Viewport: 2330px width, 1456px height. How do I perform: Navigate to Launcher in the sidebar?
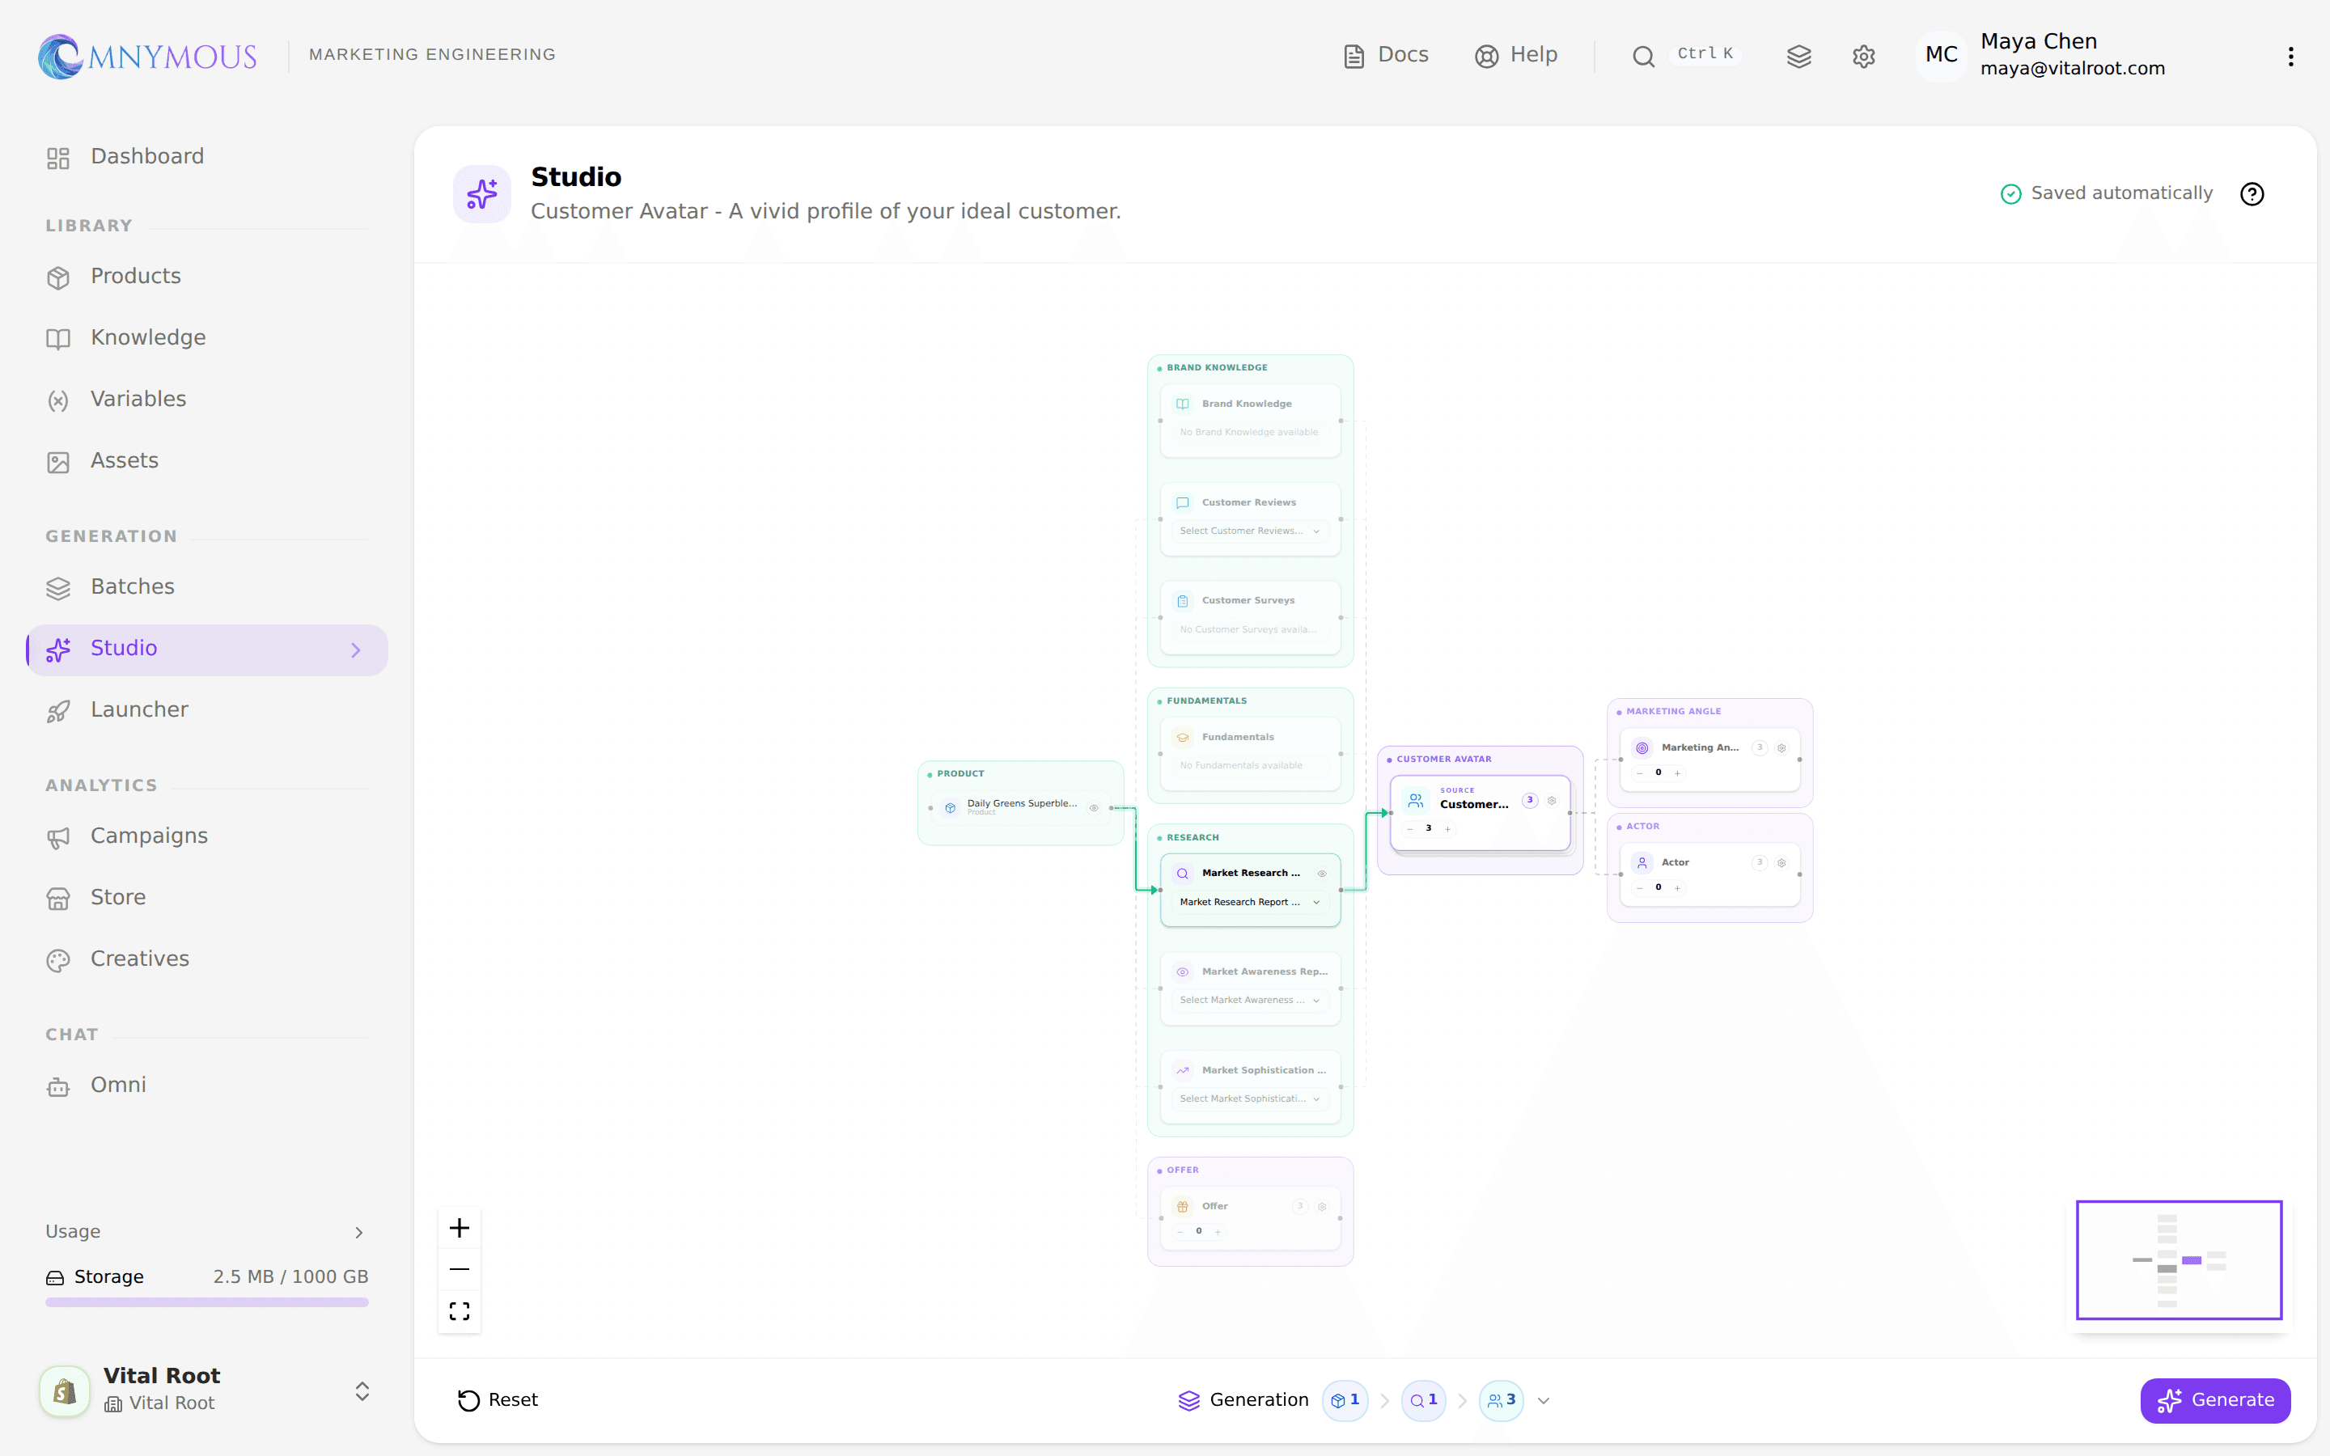pos(207,711)
